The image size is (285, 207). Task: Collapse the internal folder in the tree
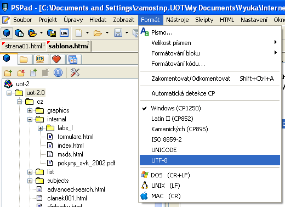[x=30, y=119]
